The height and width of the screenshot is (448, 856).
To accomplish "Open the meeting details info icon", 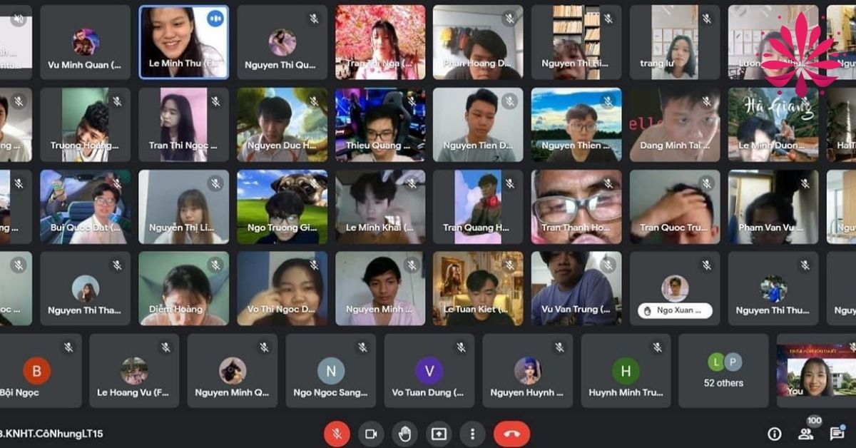I will pyautogui.click(x=774, y=434).
